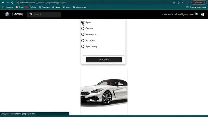View site information icon in address bar

[18, 3]
